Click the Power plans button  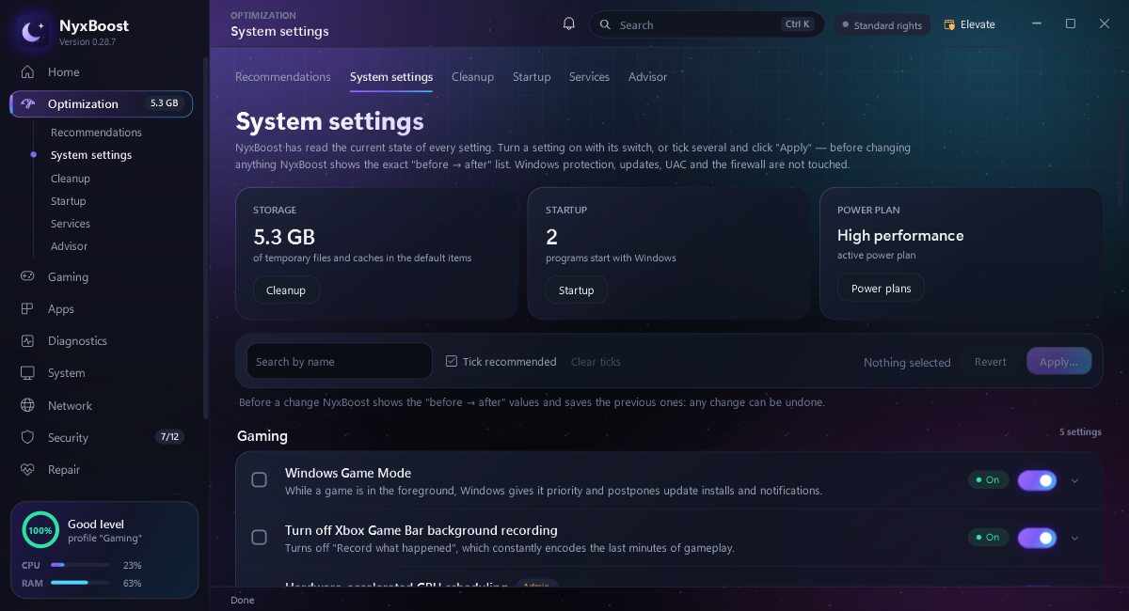tap(881, 289)
